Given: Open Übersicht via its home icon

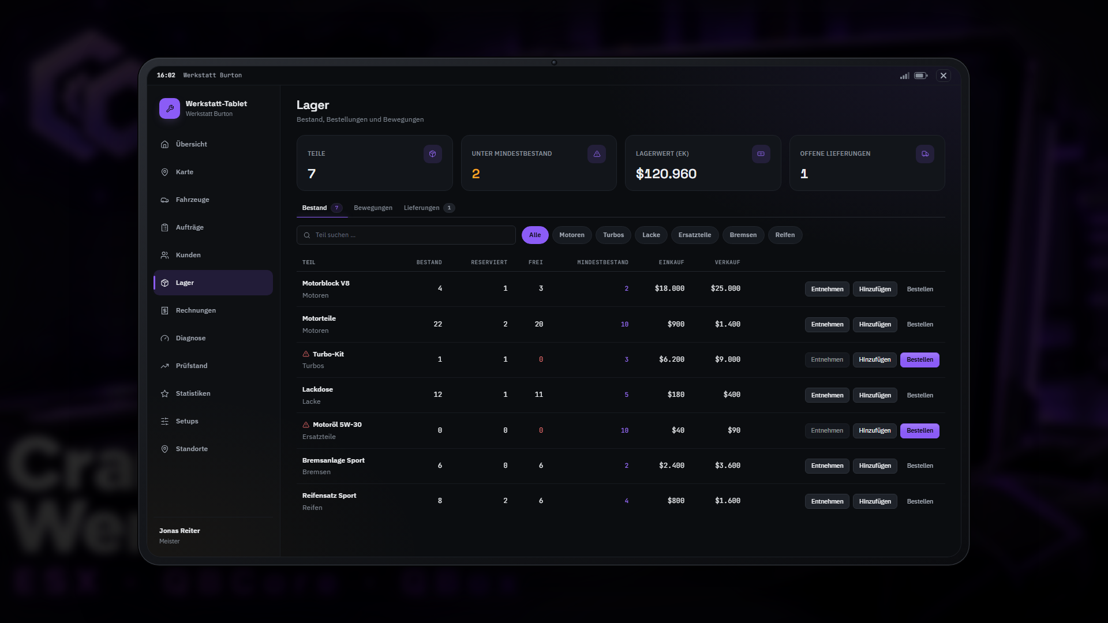Looking at the screenshot, I should click(164, 144).
